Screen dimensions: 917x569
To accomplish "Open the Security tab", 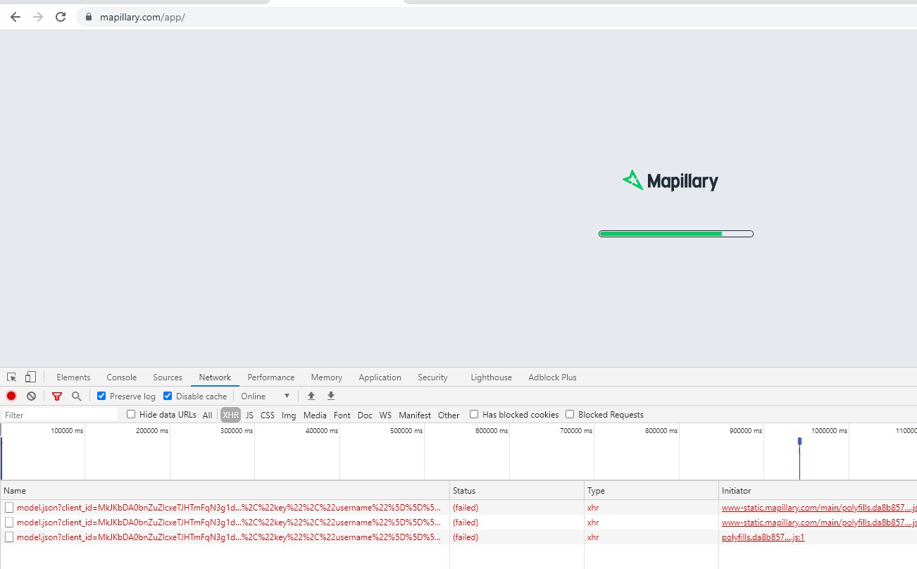I will [x=432, y=377].
